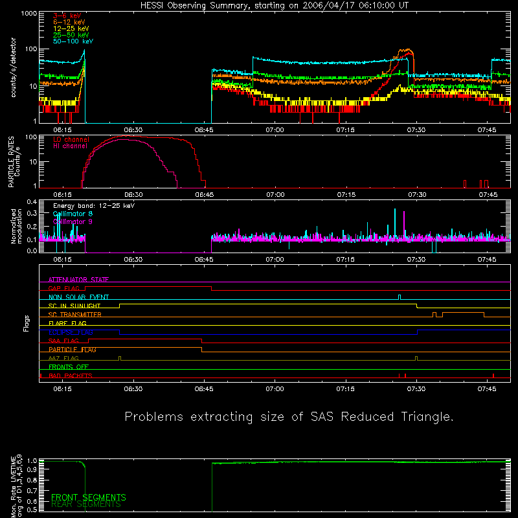This screenshot has width=518, height=518.
Task: Click the FRONTS OFF flag label
Action: (x=69, y=366)
